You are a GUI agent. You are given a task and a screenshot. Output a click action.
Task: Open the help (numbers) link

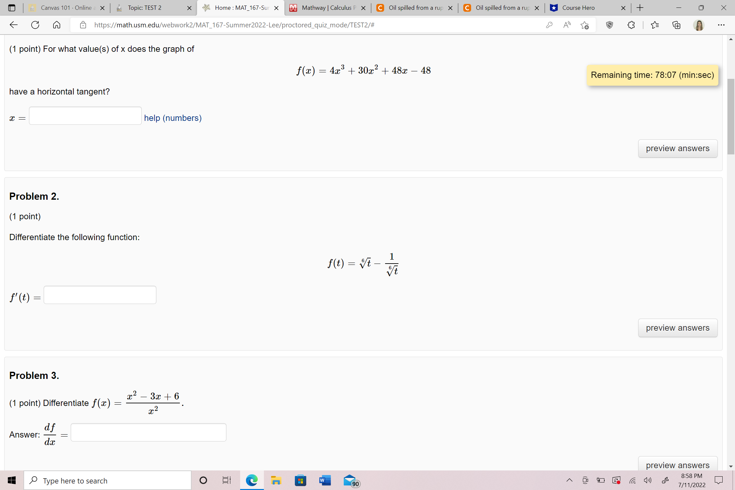coord(173,118)
